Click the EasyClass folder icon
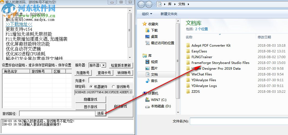288x135 pixels. pyautogui.click(x=188, y=51)
